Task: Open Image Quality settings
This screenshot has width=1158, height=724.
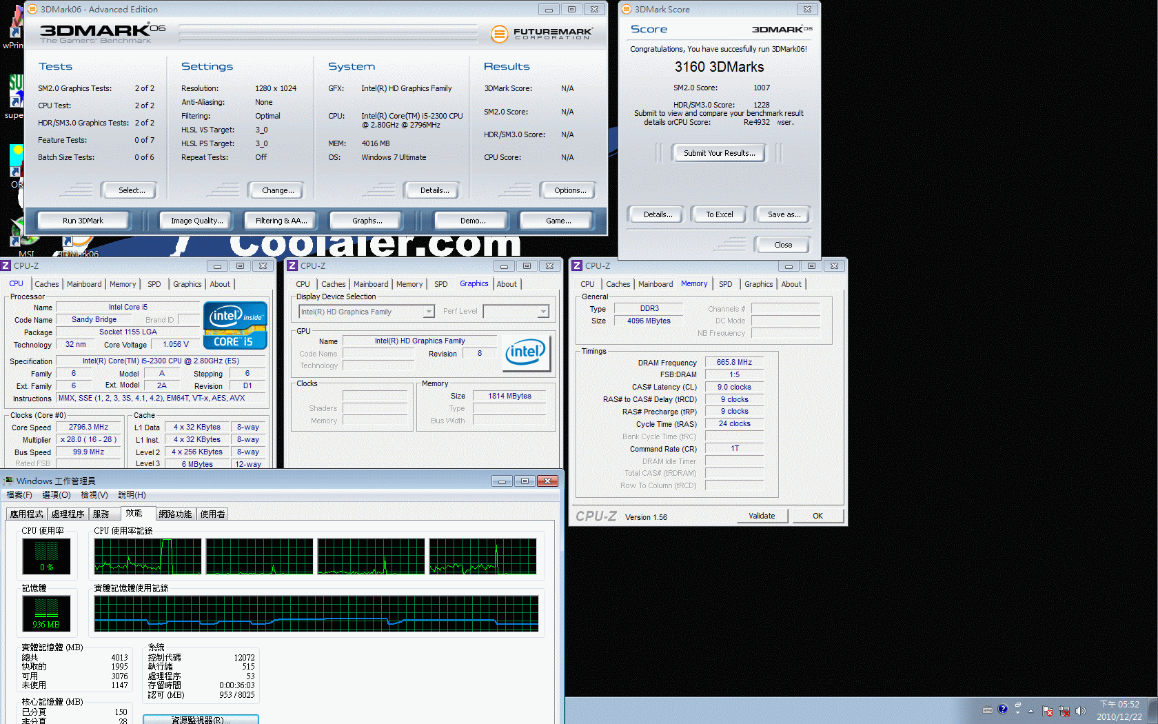Action: click(197, 221)
